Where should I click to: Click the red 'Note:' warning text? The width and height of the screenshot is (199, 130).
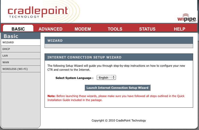(116, 98)
